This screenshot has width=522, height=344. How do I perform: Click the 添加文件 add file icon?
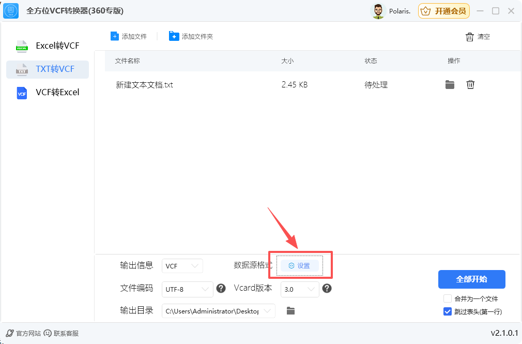114,36
